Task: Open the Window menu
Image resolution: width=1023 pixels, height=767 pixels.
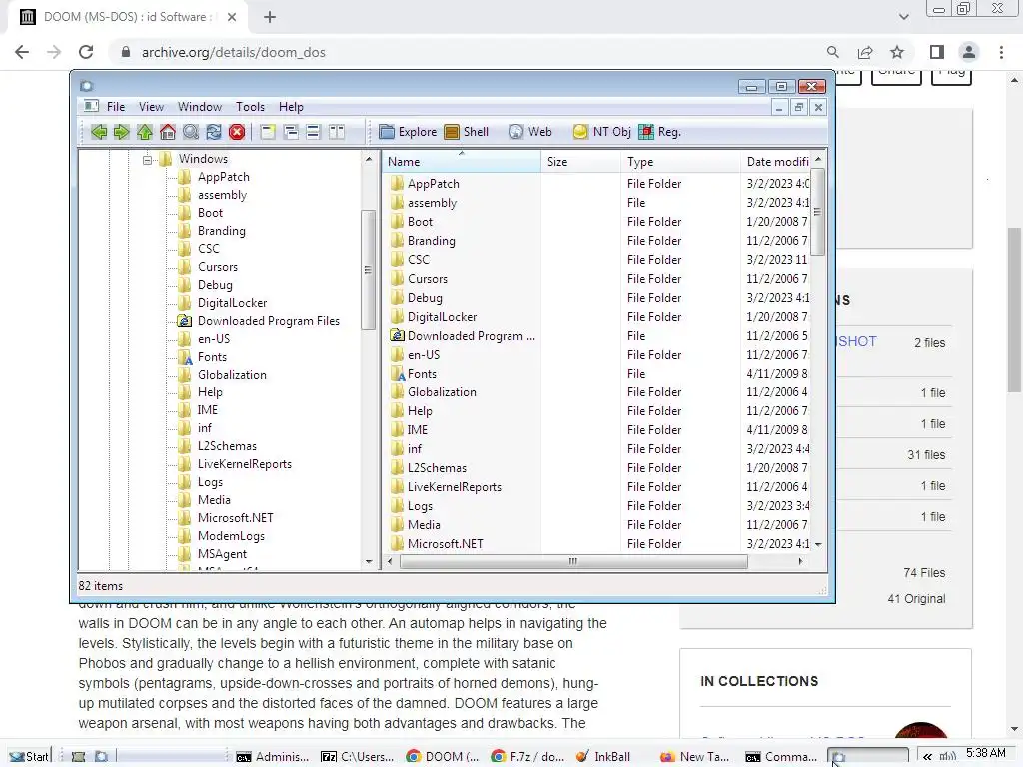Action: click(200, 106)
